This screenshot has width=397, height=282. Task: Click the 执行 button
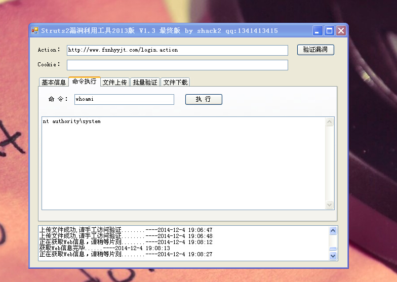tap(204, 99)
